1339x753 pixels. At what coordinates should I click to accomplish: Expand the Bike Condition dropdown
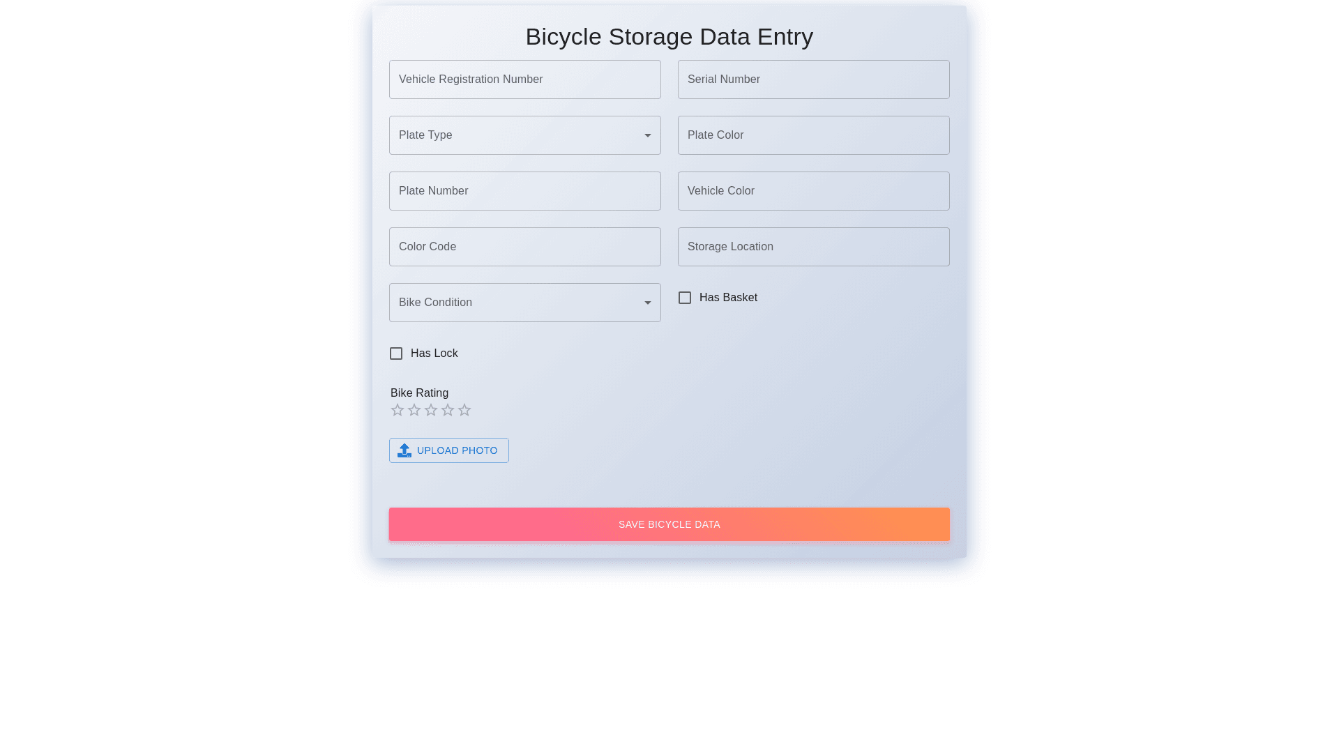click(x=524, y=303)
